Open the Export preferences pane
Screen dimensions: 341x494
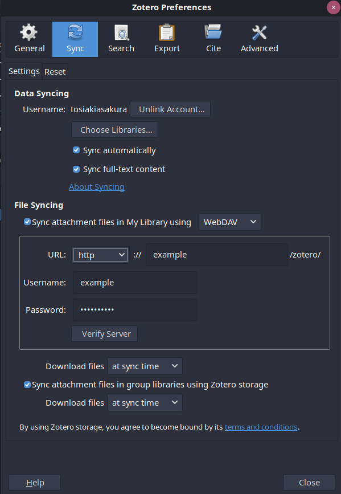pyautogui.click(x=167, y=39)
